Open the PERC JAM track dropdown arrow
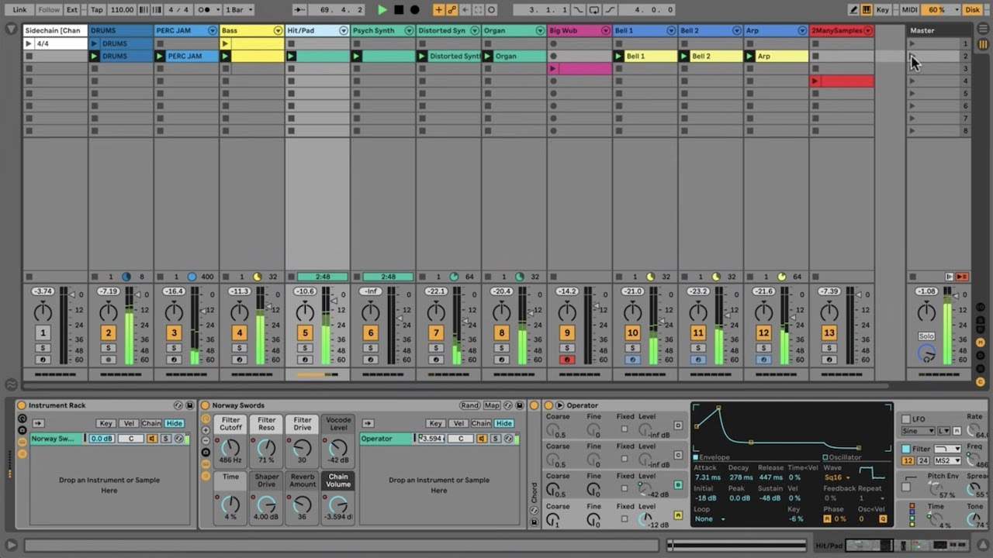The image size is (993, 558). 213,31
